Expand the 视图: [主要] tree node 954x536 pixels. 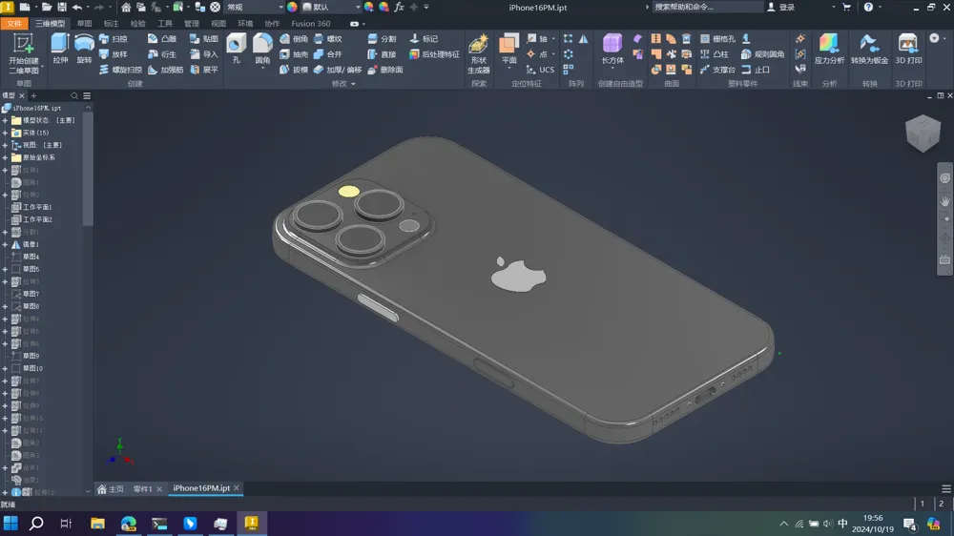click(x=5, y=145)
